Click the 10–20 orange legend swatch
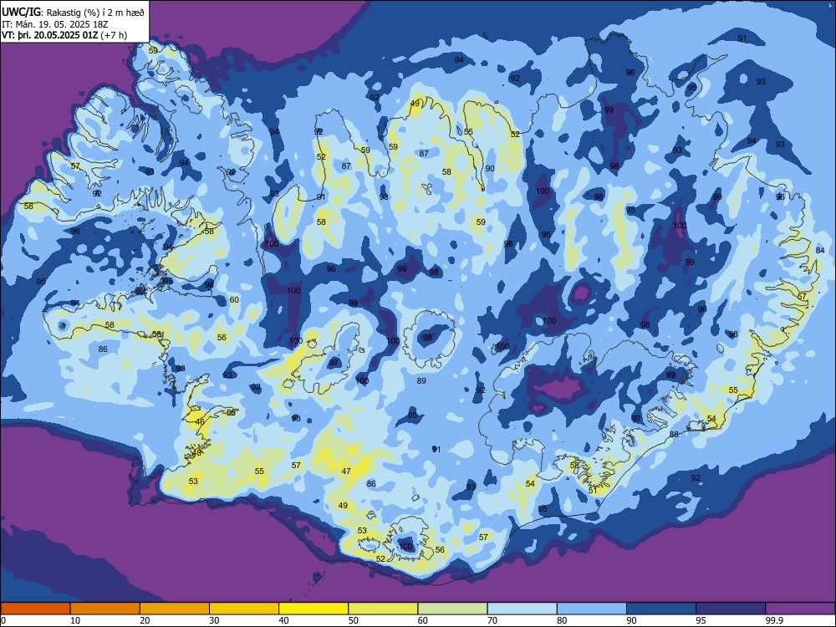The image size is (836, 627). [x=105, y=609]
